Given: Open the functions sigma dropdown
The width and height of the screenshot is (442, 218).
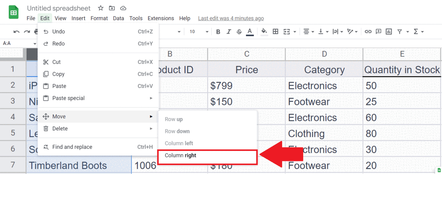Looking at the screenshot, I should pyautogui.click(x=418, y=32).
